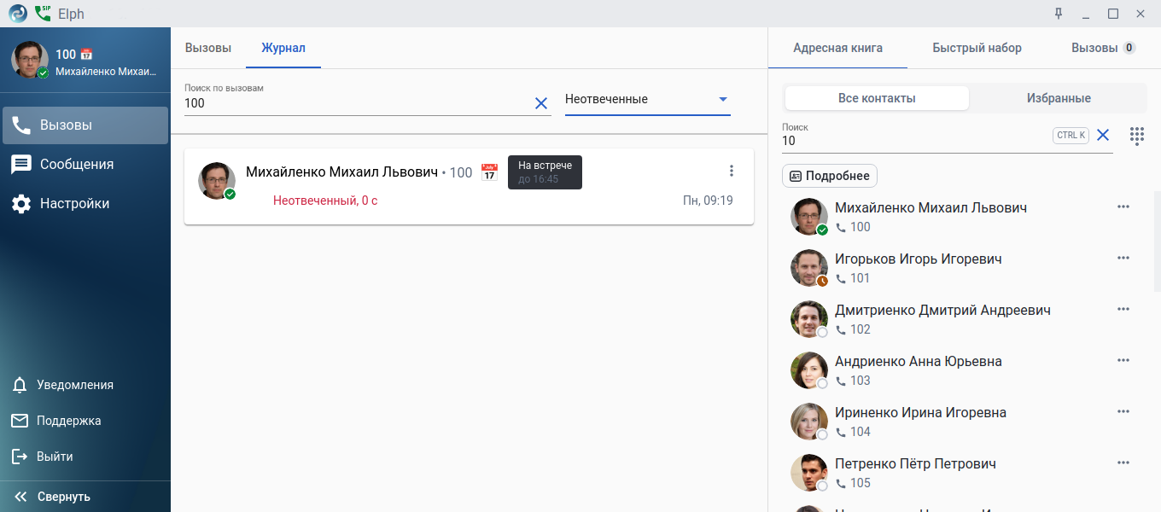Open three-dot menu of the missed call
1161x512 pixels.
tap(731, 171)
